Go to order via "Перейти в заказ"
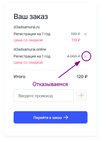The height and width of the screenshot is (142, 107). [51, 117]
